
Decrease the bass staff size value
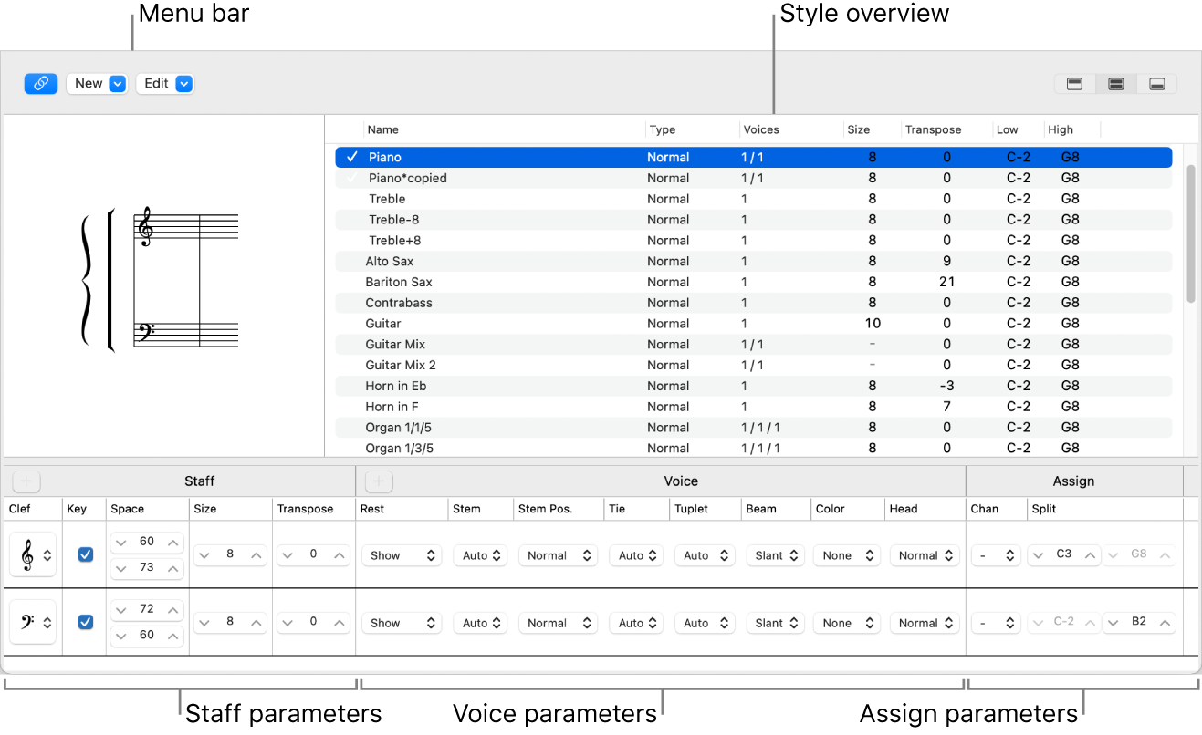click(x=204, y=622)
